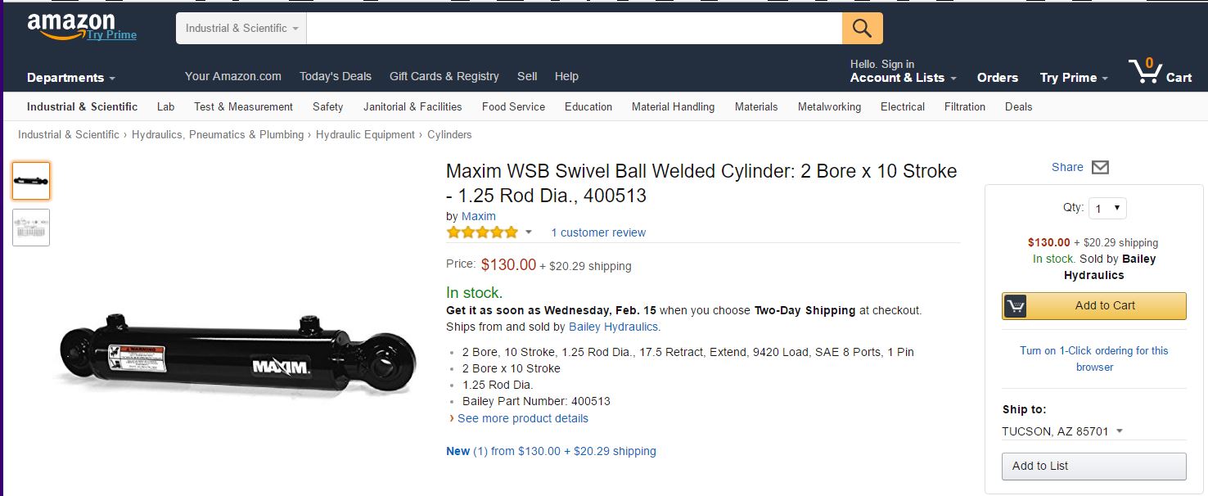Image resolution: width=1208 pixels, height=496 pixels.
Task: Open the Industrial & Scientific search category dropdown
Action: click(x=241, y=29)
